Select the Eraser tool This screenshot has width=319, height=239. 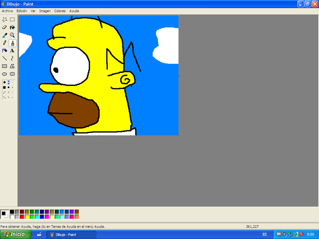point(5,27)
